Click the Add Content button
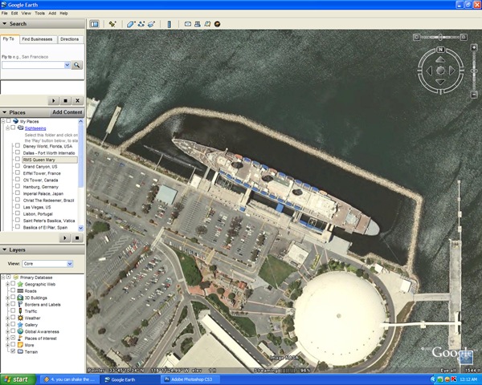Viewport: 482px width, 385px height. 67,112
